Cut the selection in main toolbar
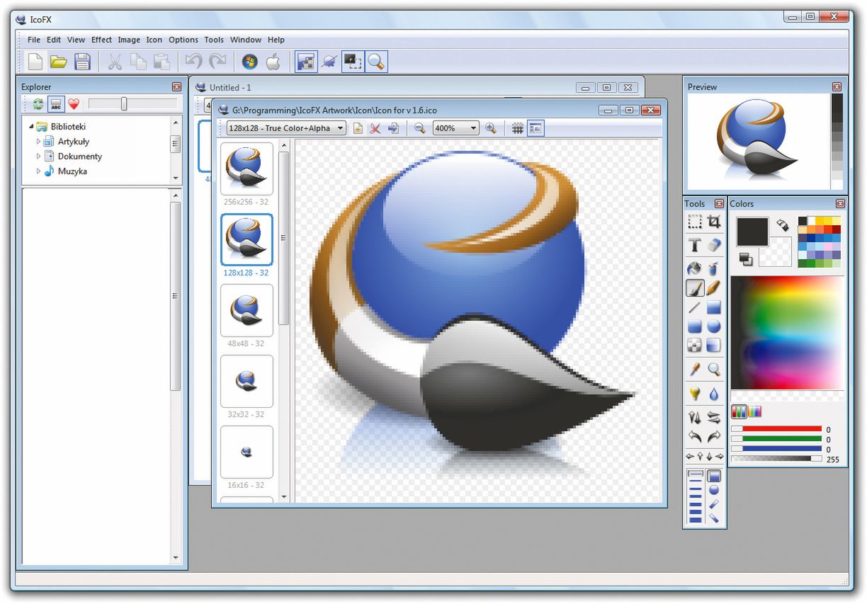This screenshot has height=604, width=867. tap(115, 62)
